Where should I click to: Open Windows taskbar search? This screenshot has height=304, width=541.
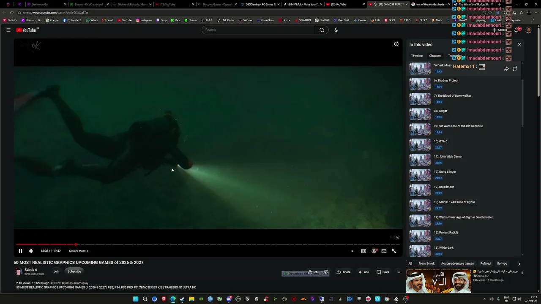(145, 299)
